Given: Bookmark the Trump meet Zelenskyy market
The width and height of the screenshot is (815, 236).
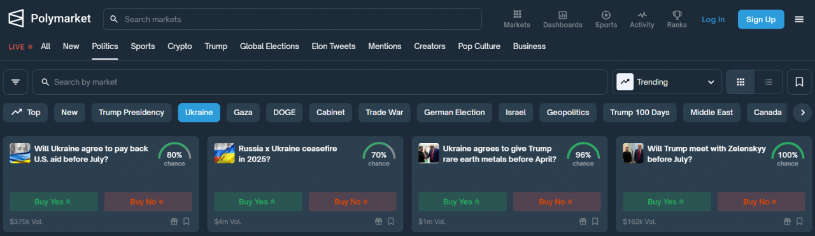Looking at the screenshot, I should click(x=799, y=222).
